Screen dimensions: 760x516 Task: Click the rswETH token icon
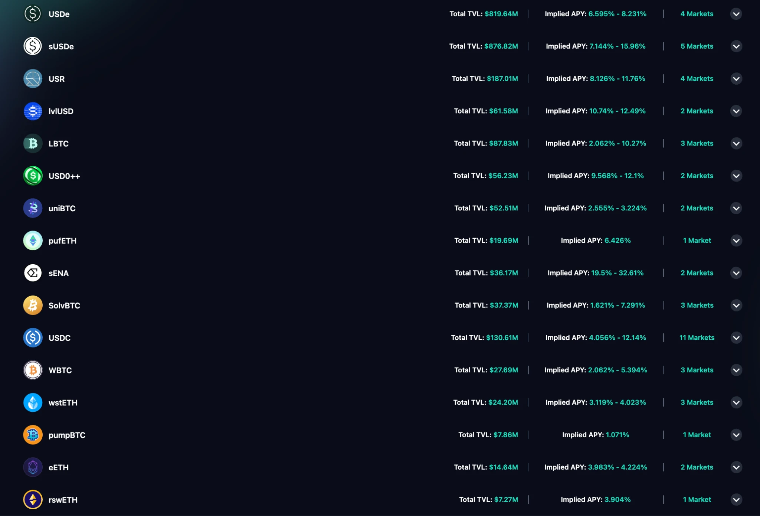point(33,500)
